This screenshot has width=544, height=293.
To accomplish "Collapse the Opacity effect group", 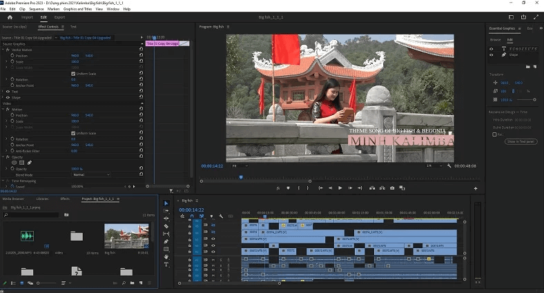I will point(3,157).
